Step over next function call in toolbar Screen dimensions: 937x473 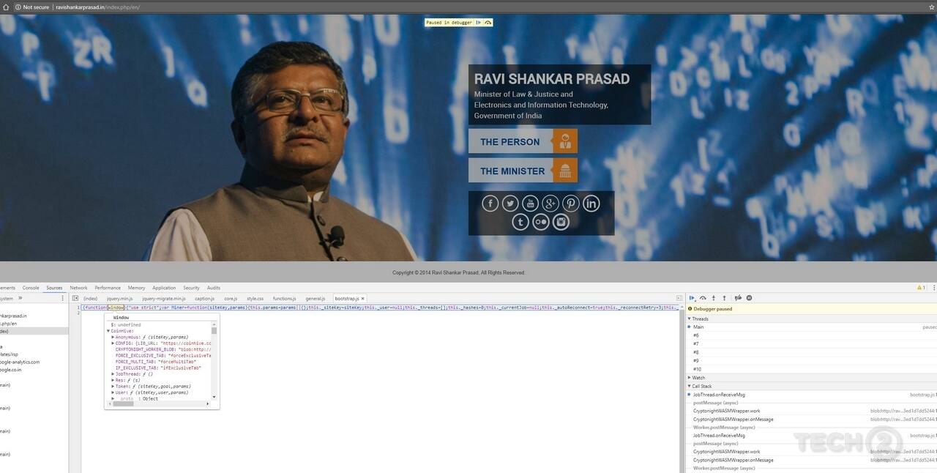[x=703, y=298]
